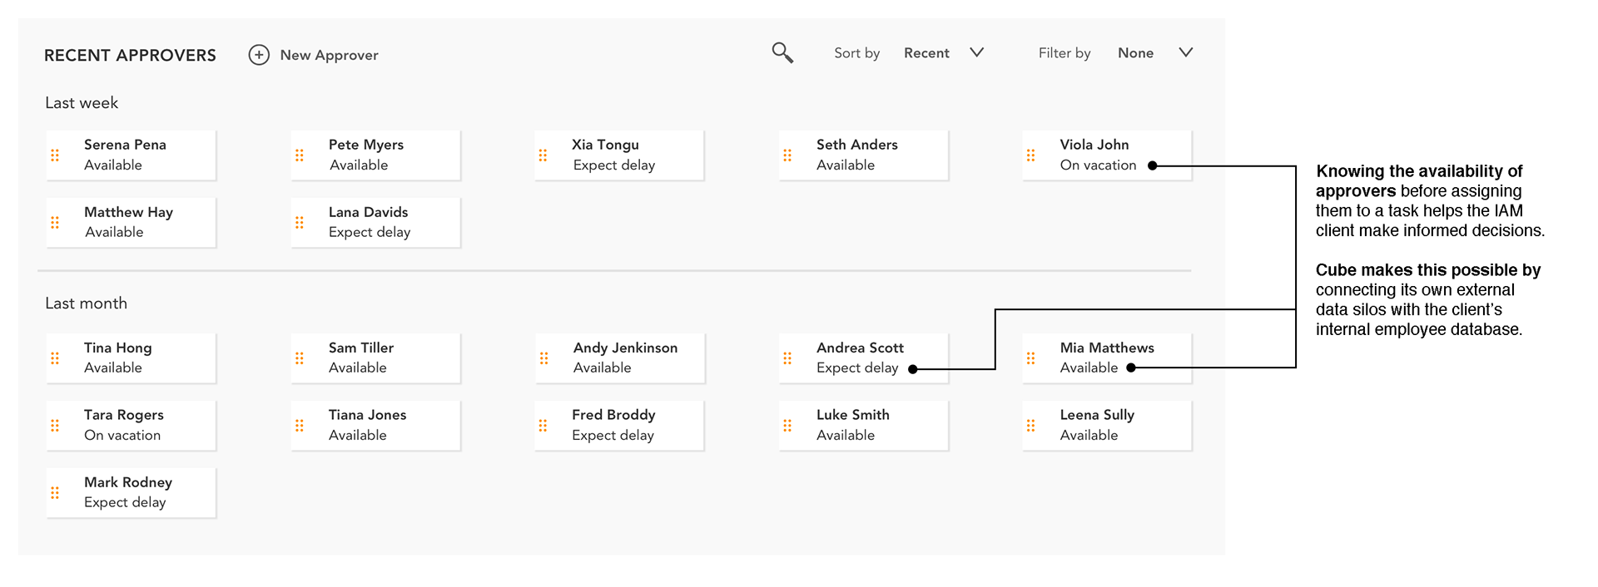Click the plus circle New Approver icon
The image size is (1598, 587).
(x=259, y=55)
